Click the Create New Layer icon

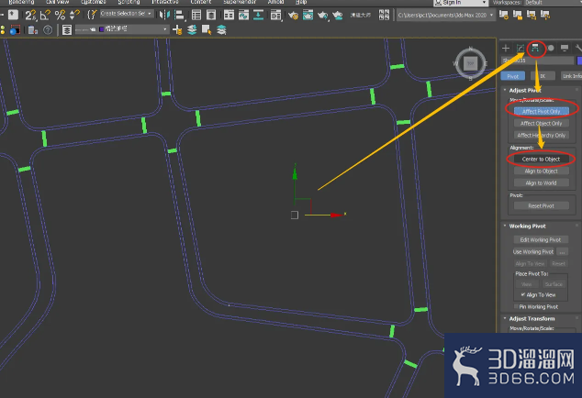pyautogui.click(x=177, y=30)
